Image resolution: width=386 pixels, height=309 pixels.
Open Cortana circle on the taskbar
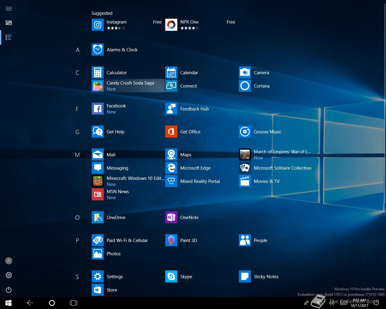pos(52,303)
